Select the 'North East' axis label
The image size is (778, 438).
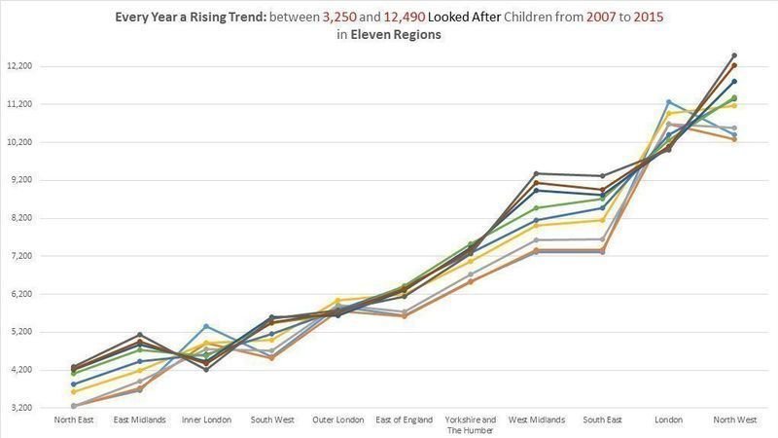click(x=74, y=420)
